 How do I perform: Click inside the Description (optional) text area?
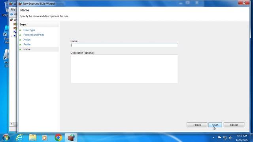point(124,69)
